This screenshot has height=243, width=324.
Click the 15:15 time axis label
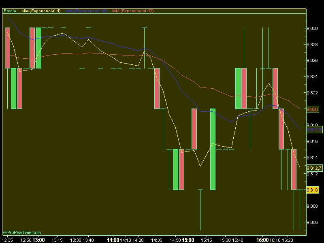click(x=207, y=240)
